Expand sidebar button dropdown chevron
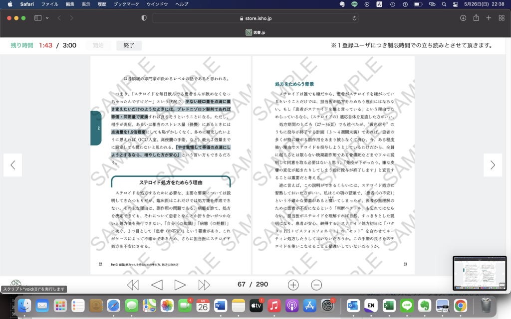This screenshot has width=511, height=319. [x=47, y=18]
